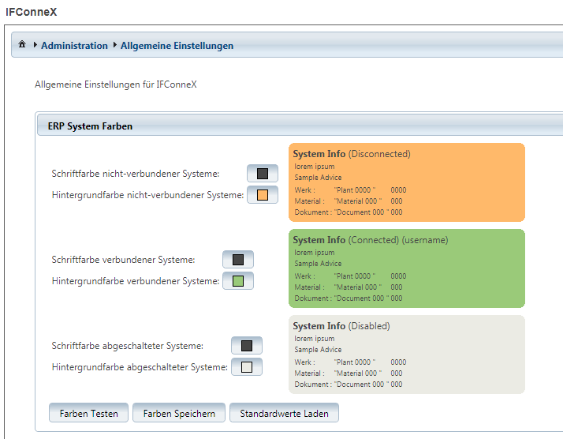Open font color picker for nicht-verbundener Systeme
This screenshot has width=563, height=439.
pyautogui.click(x=263, y=174)
